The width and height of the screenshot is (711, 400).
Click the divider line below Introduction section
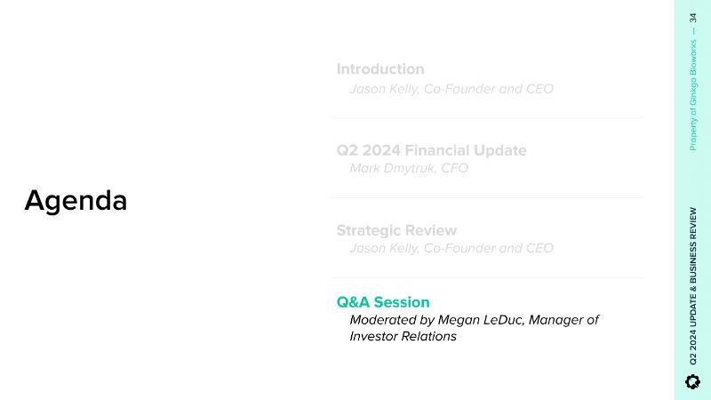point(486,117)
